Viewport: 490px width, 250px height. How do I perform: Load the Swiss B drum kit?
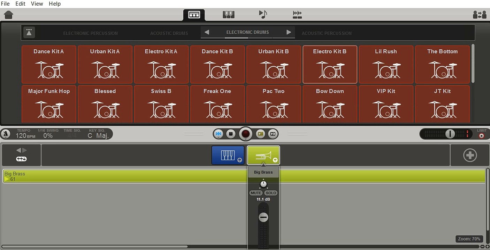point(161,104)
